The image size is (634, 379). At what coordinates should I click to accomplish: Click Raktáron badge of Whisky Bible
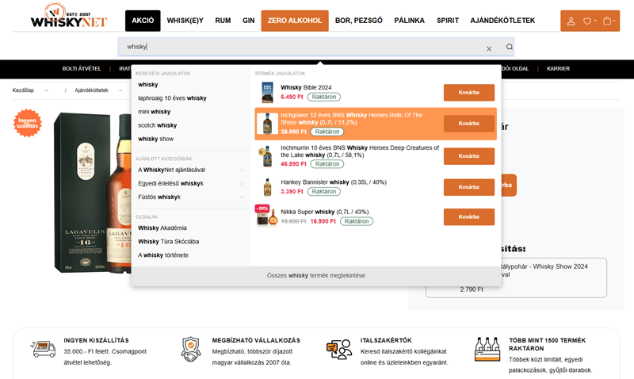[324, 97]
